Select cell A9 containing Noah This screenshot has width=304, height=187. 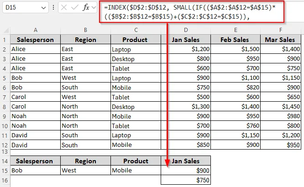click(x=36, y=116)
